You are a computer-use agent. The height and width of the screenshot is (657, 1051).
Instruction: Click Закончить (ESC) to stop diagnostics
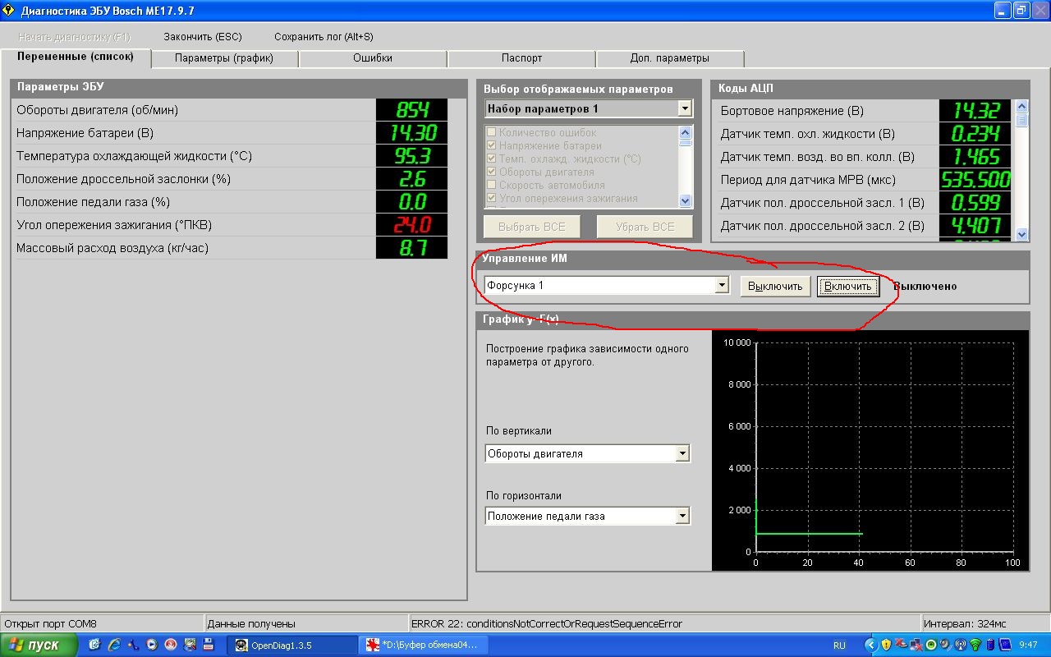click(x=202, y=37)
